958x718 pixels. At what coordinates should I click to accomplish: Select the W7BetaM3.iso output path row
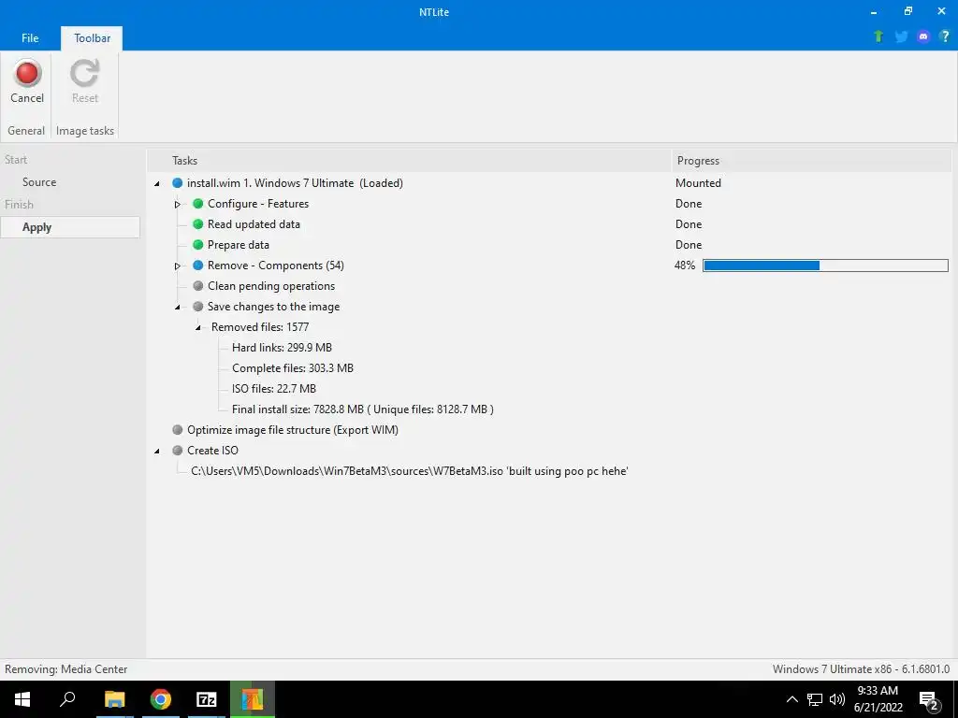point(410,471)
